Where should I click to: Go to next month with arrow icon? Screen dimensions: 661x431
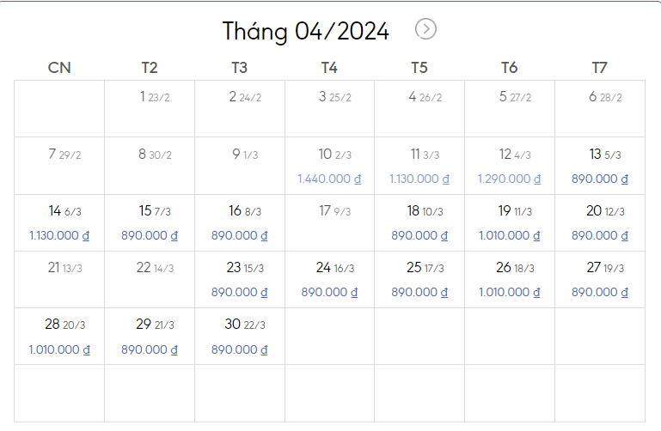point(425,29)
